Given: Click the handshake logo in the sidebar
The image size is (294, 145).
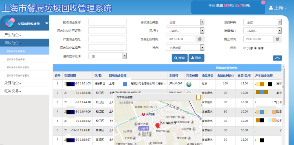Looking at the screenshot, I should coord(9,23).
